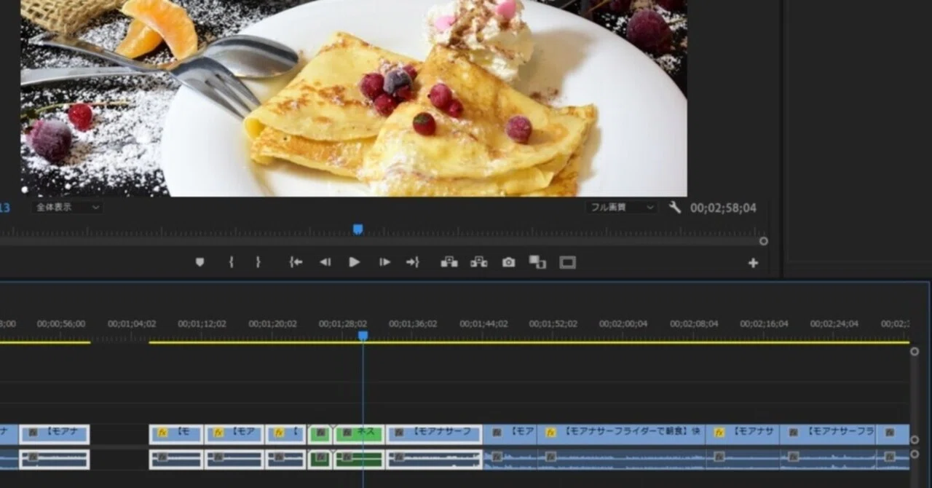Jump to the Out point
The height and width of the screenshot is (488, 932).
click(413, 262)
